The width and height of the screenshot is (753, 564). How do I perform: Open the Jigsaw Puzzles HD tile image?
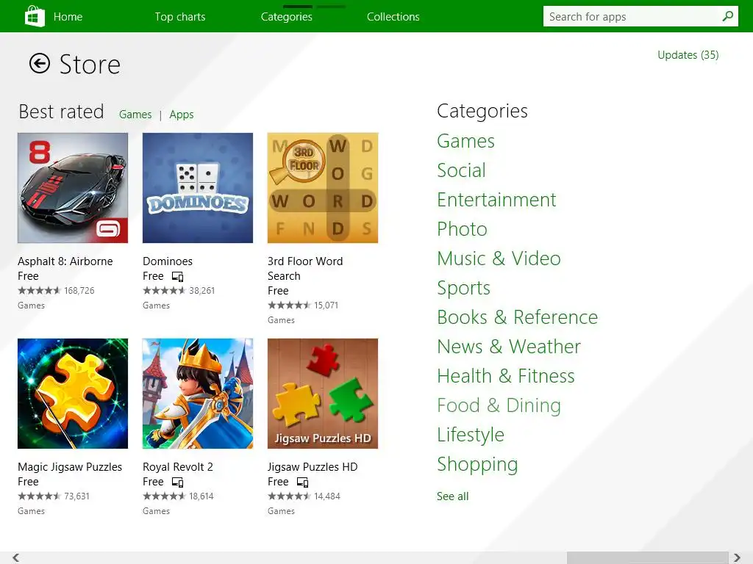[323, 394]
